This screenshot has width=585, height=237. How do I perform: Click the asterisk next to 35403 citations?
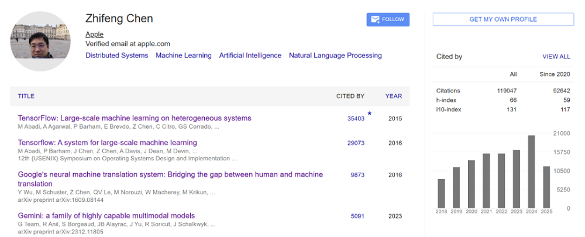pyautogui.click(x=369, y=114)
